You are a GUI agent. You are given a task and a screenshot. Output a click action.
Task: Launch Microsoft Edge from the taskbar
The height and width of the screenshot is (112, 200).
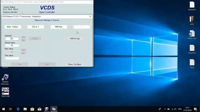18,109
